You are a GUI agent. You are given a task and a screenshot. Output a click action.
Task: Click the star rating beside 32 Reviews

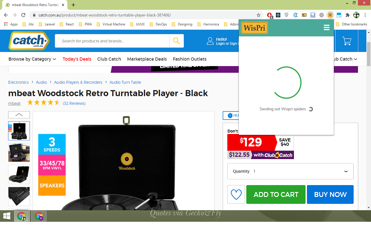point(43,103)
